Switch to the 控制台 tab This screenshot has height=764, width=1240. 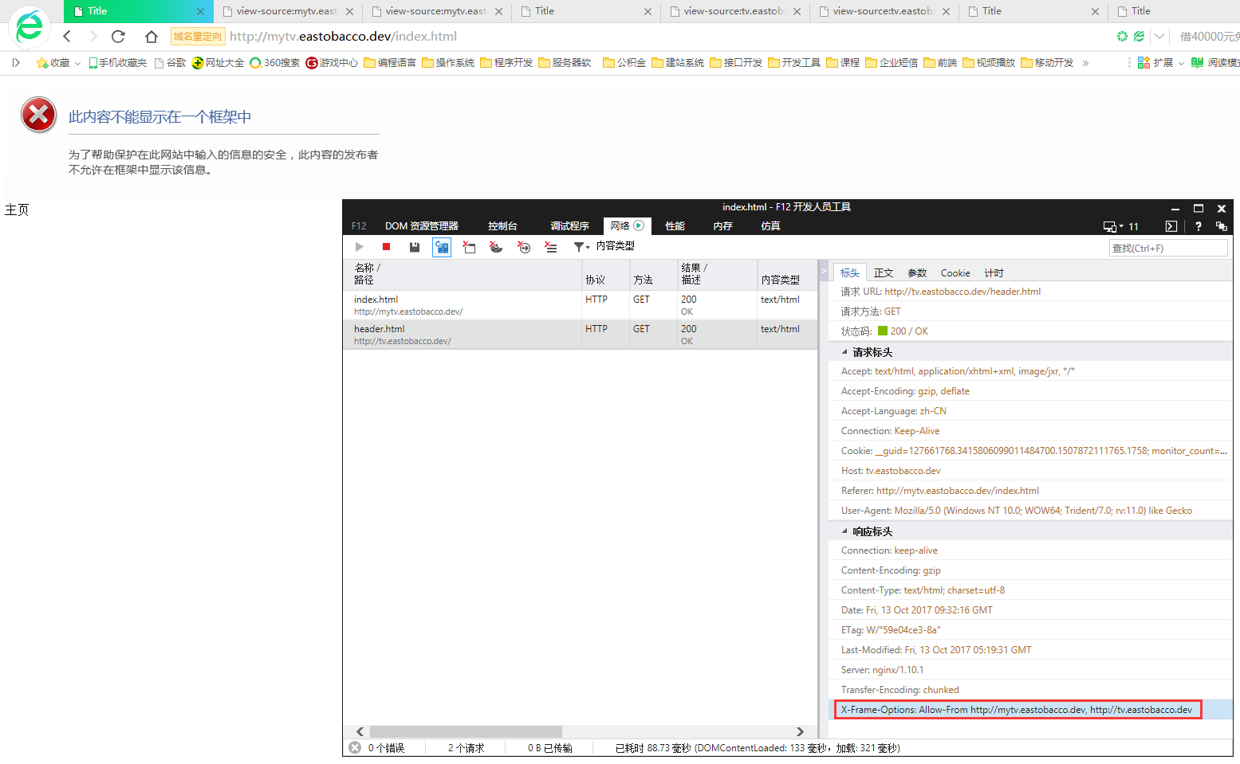click(502, 226)
